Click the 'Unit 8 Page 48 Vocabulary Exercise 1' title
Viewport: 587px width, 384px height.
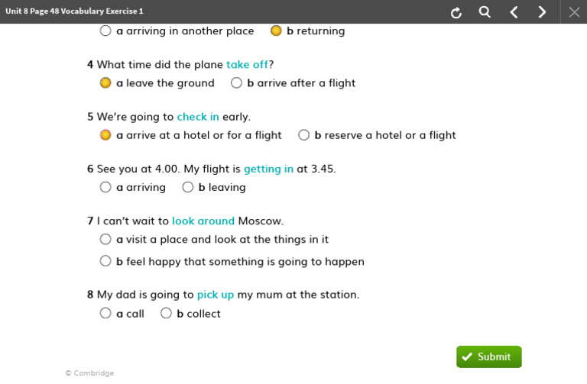pos(74,11)
